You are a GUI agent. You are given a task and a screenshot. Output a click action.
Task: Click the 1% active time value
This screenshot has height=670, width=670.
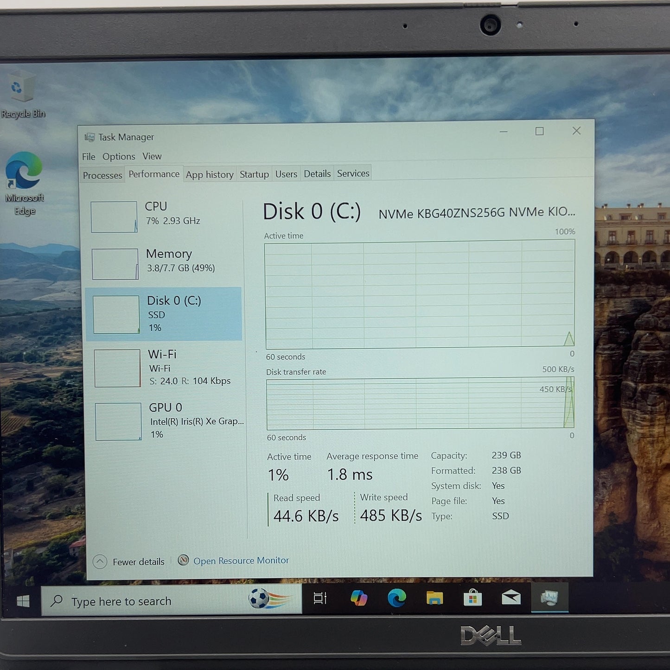278,475
